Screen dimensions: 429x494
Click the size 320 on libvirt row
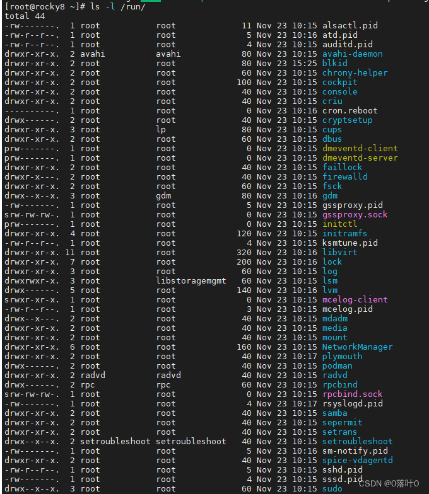click(x=244, y=252)
